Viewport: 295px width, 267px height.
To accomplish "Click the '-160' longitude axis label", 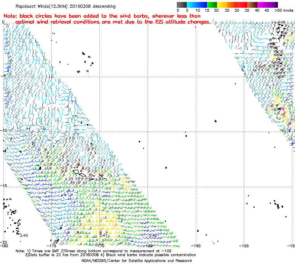I will tap(196, 246).
